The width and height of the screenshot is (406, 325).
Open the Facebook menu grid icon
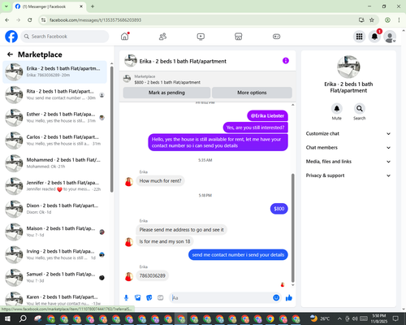tap(359, 37)
